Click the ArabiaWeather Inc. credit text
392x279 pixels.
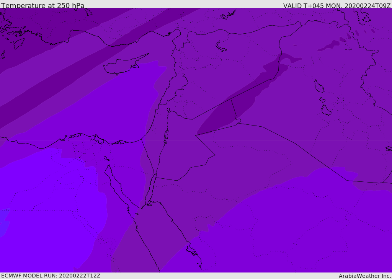[365, 276]
